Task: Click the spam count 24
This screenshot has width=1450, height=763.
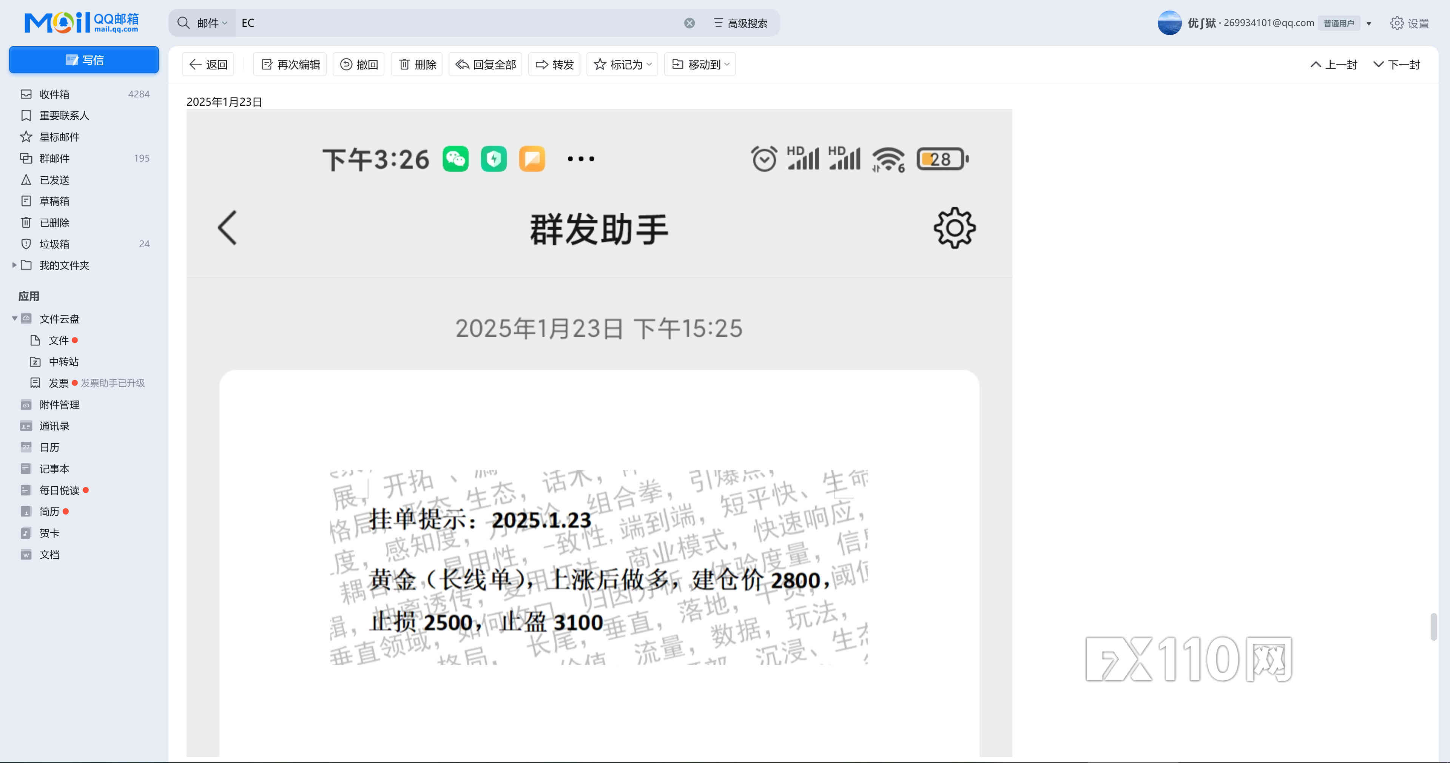Action: [x=144, y=244]
